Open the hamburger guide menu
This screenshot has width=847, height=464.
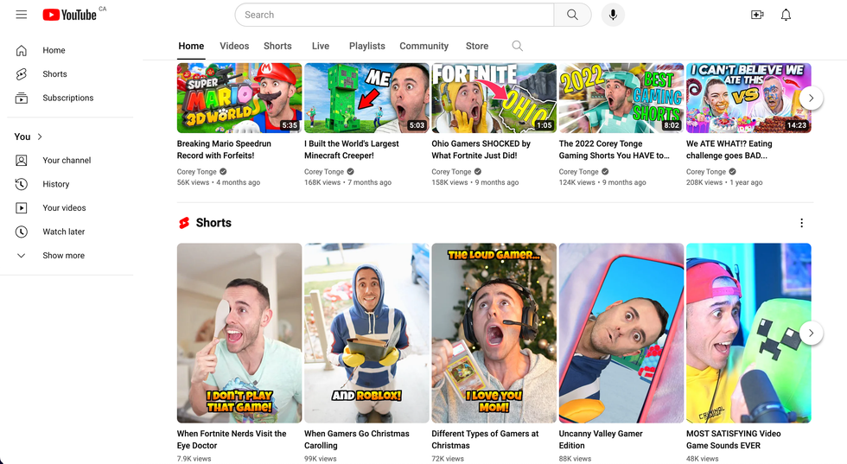click(21, 15)
